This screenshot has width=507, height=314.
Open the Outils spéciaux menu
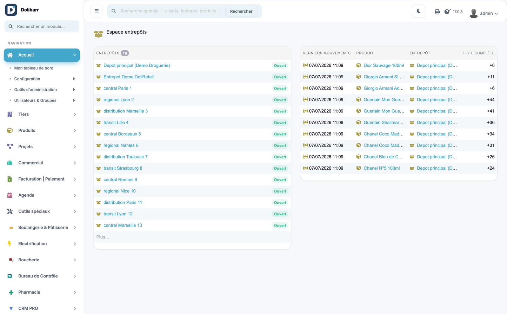point(42,211)
